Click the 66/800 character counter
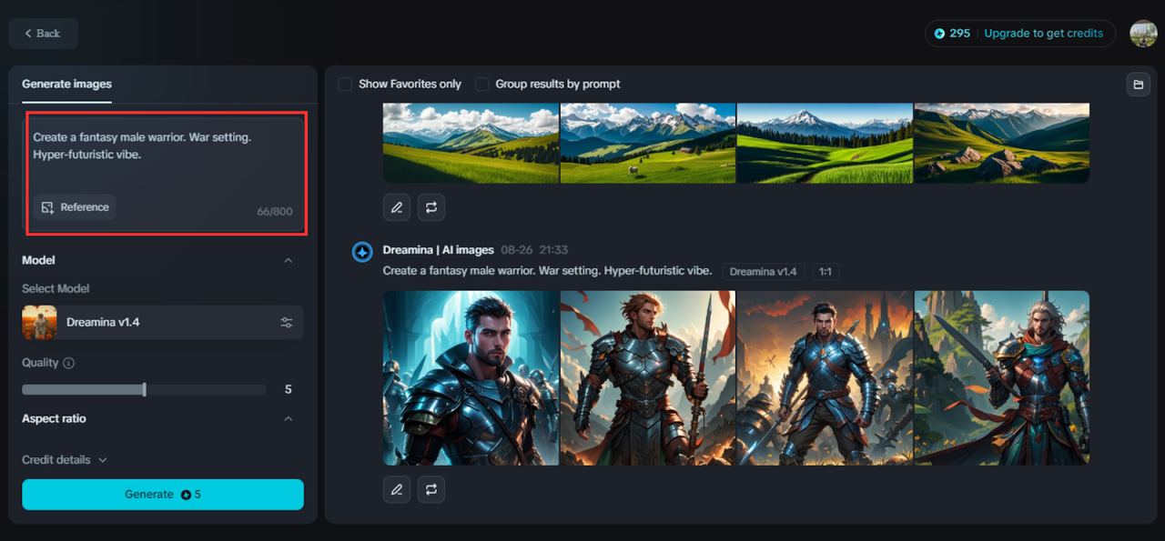Viewport: 1165px width, 541px height. pos(275,212)
